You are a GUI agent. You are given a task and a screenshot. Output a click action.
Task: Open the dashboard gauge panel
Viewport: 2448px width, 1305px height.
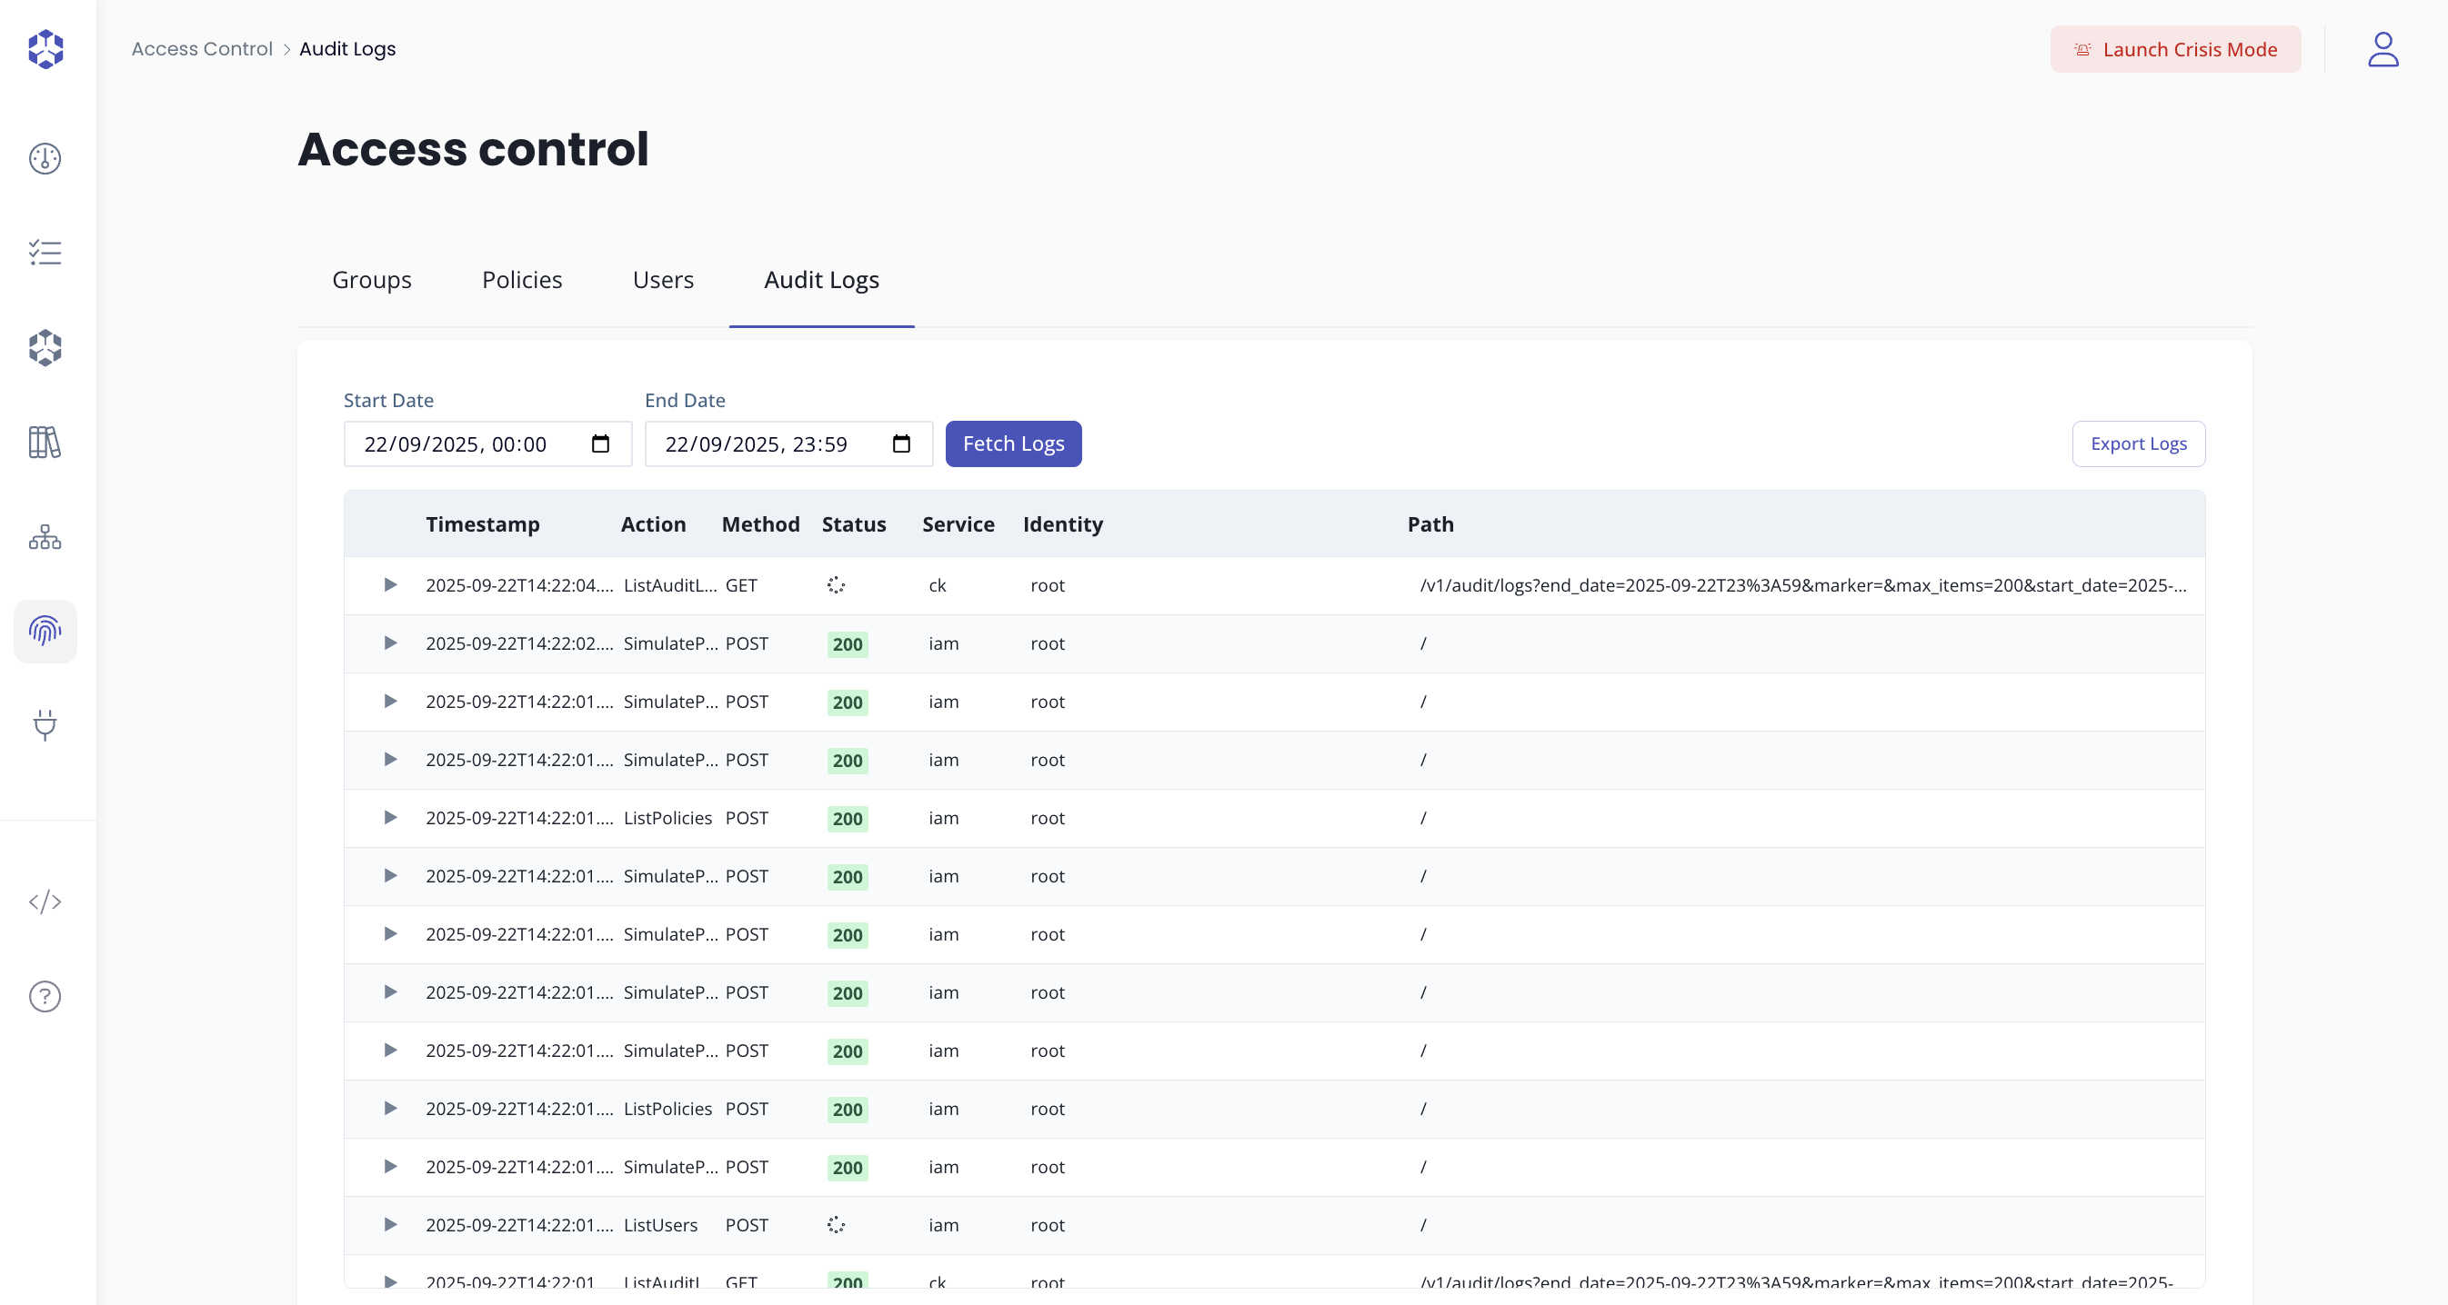(x=45, y=159)
